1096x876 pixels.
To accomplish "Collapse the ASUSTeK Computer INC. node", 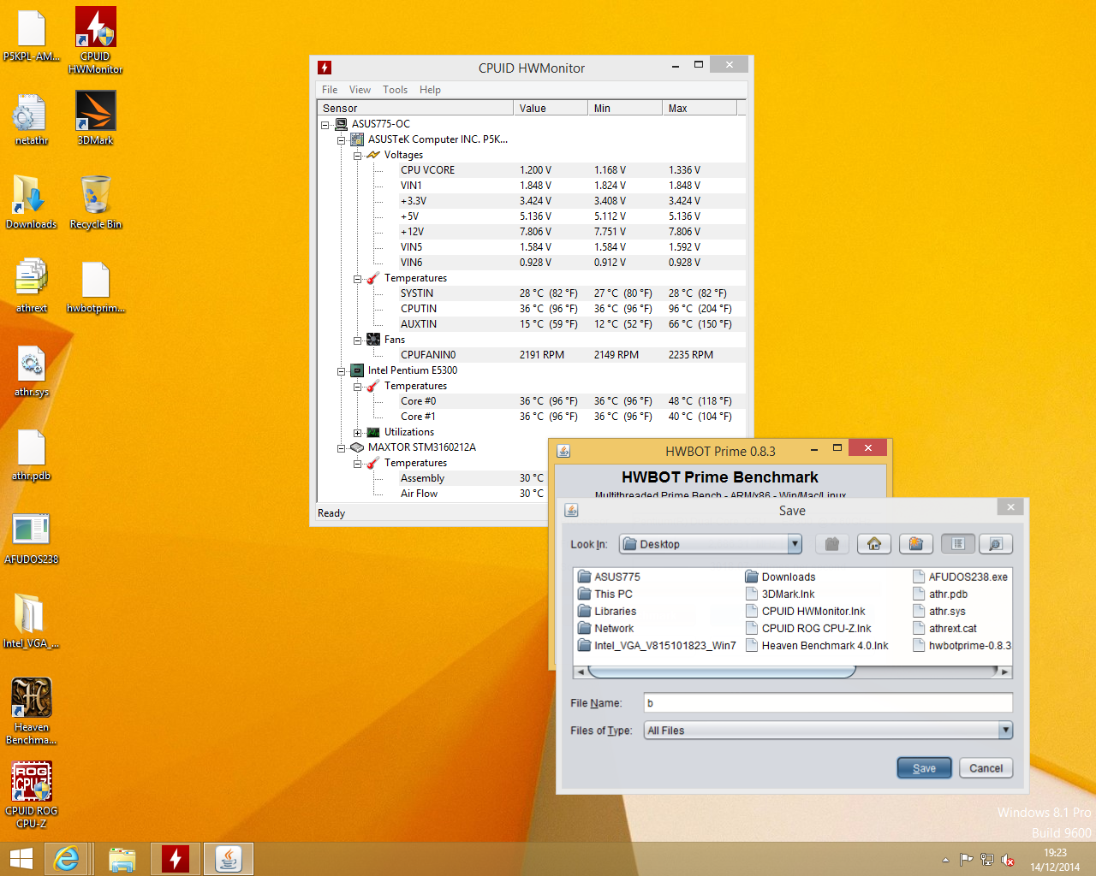I will pyautogui.click(x=341, y=140).
